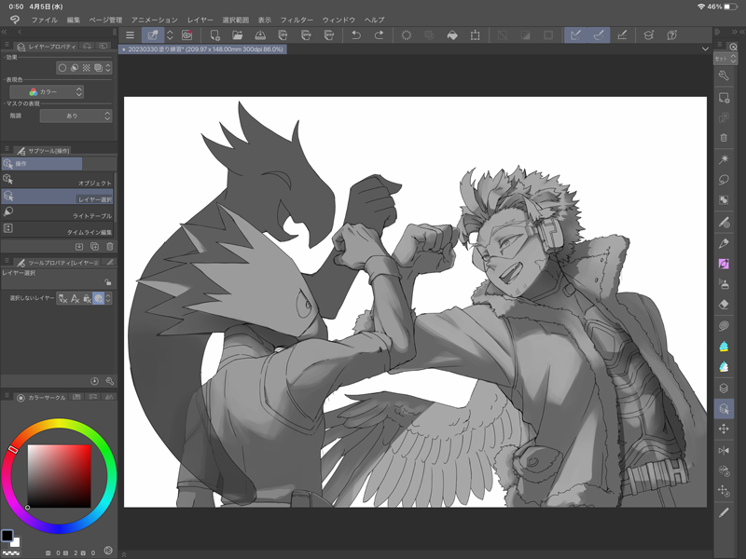Select the move layer tool with four arrows
The width and height of the screenshot is (746, 559).
coord(724,429)
